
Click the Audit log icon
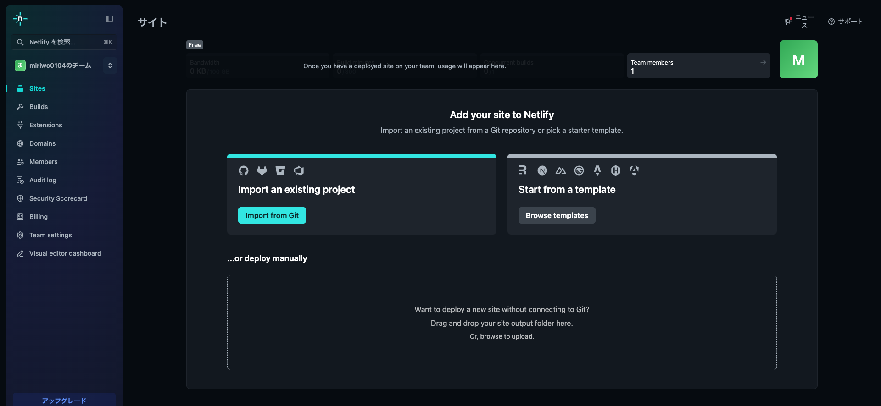coord(20,180)
